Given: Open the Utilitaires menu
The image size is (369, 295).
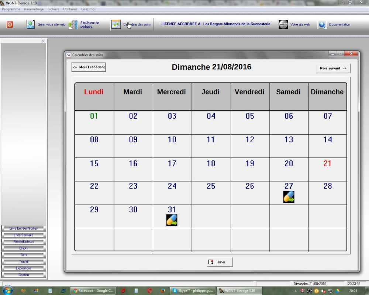Looking at the screenshot, I should point(70,9).
